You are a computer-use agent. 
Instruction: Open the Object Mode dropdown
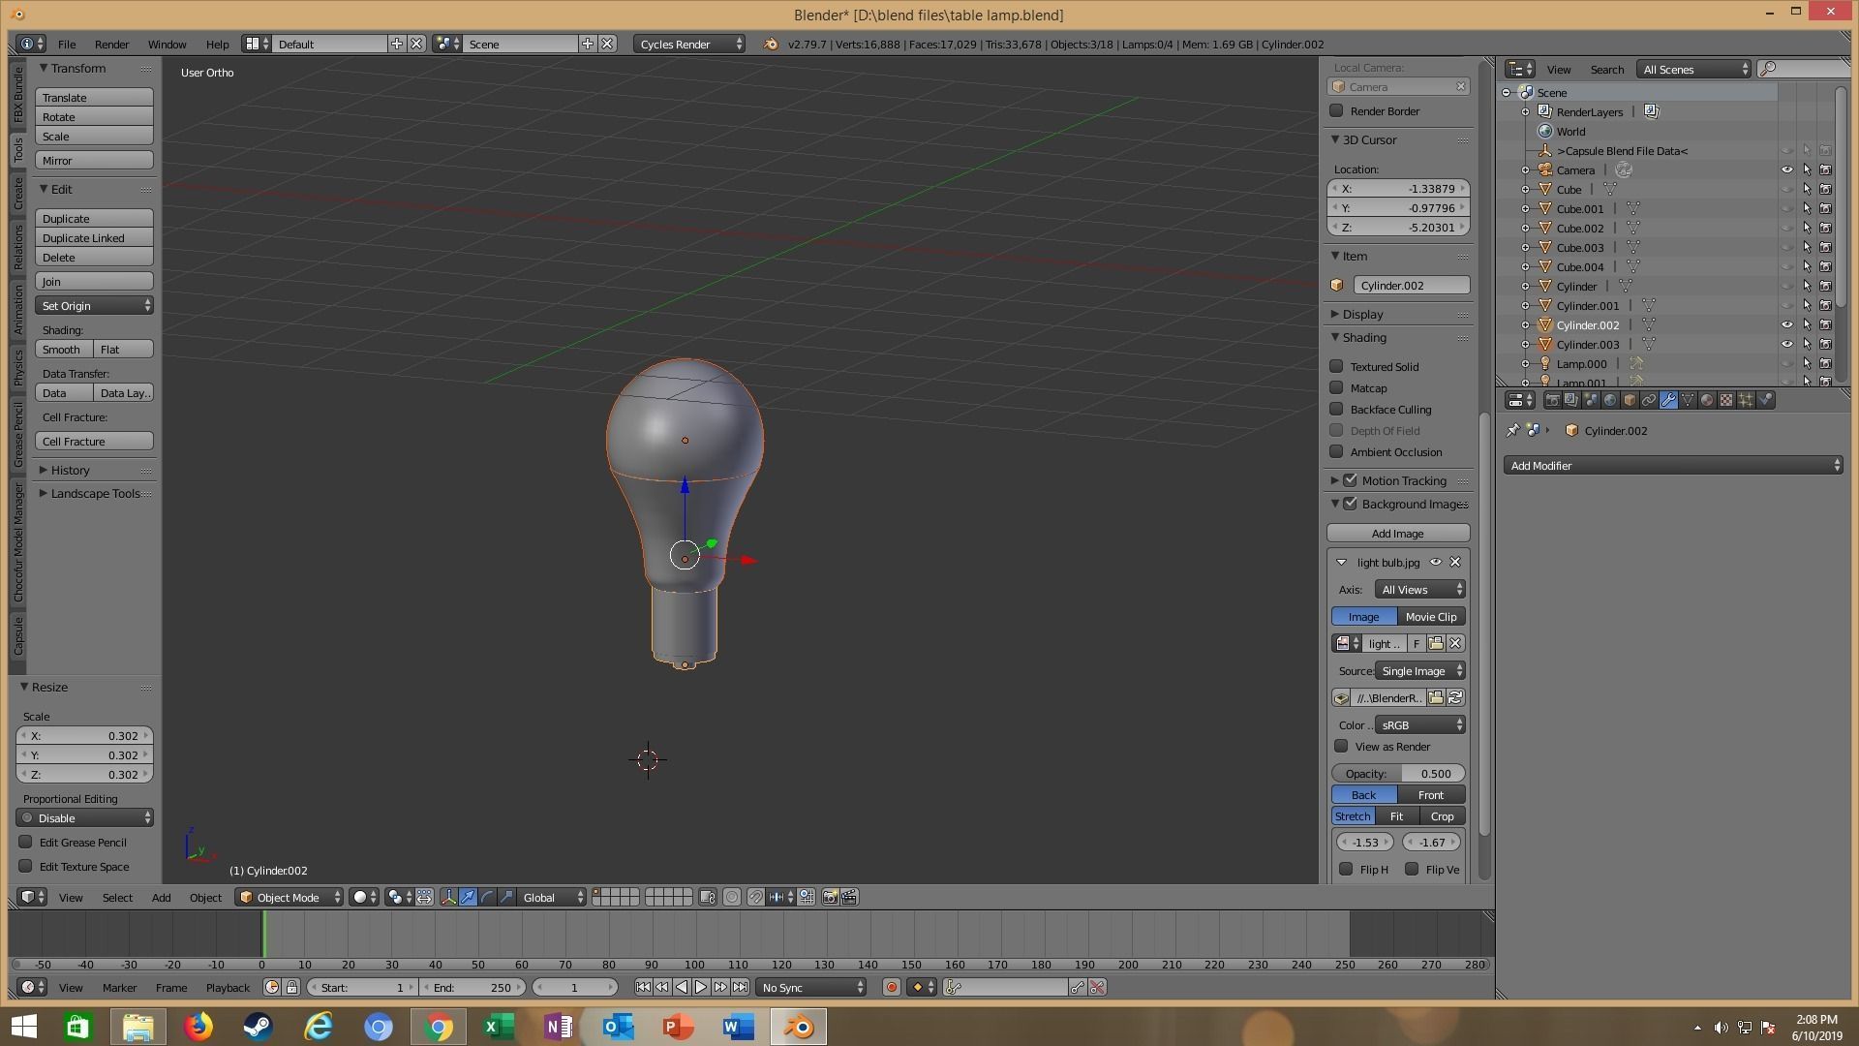pyautogui.click(x=290, y=898)
